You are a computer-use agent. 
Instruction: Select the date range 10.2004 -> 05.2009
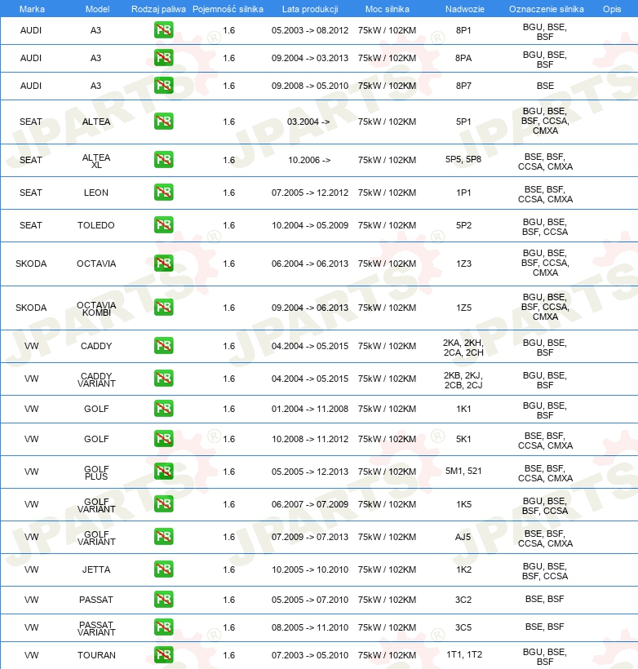coord(310,225)
